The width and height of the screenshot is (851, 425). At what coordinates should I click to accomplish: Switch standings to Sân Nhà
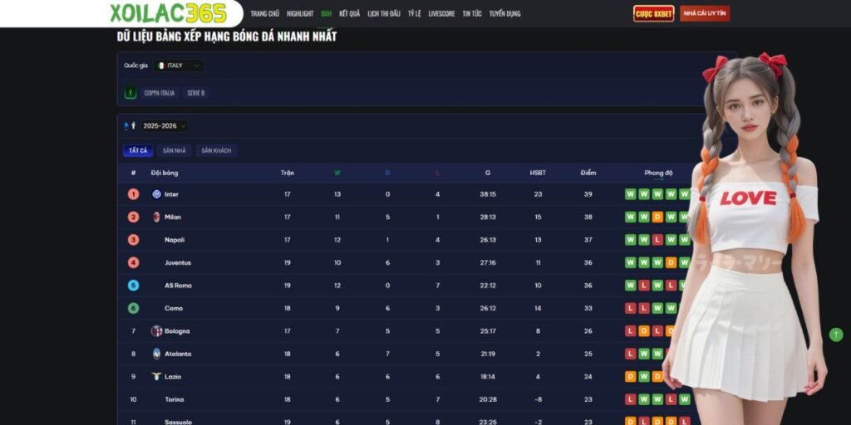[x=174, y=150]
